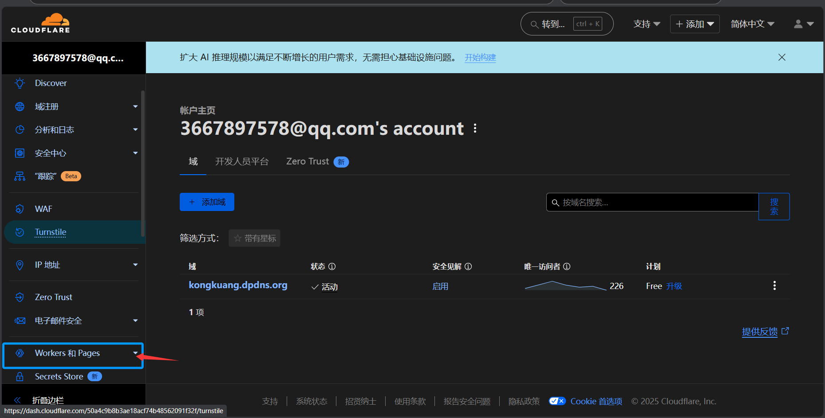Viewport: 825px width, 418px height.
Task: Click info icon next to 安全见解
Action: (468, 266)
